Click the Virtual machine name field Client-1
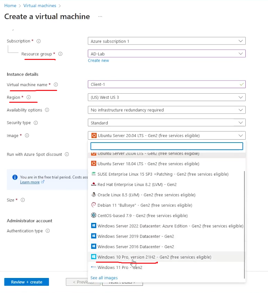Image resolution: width=268 pixels, height=293 pixels. coord(167,84)
